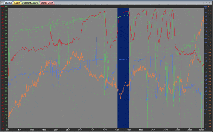Click the green rpm axis label
The width and height of the screenshot is (213, 132).
pos(6,7)
